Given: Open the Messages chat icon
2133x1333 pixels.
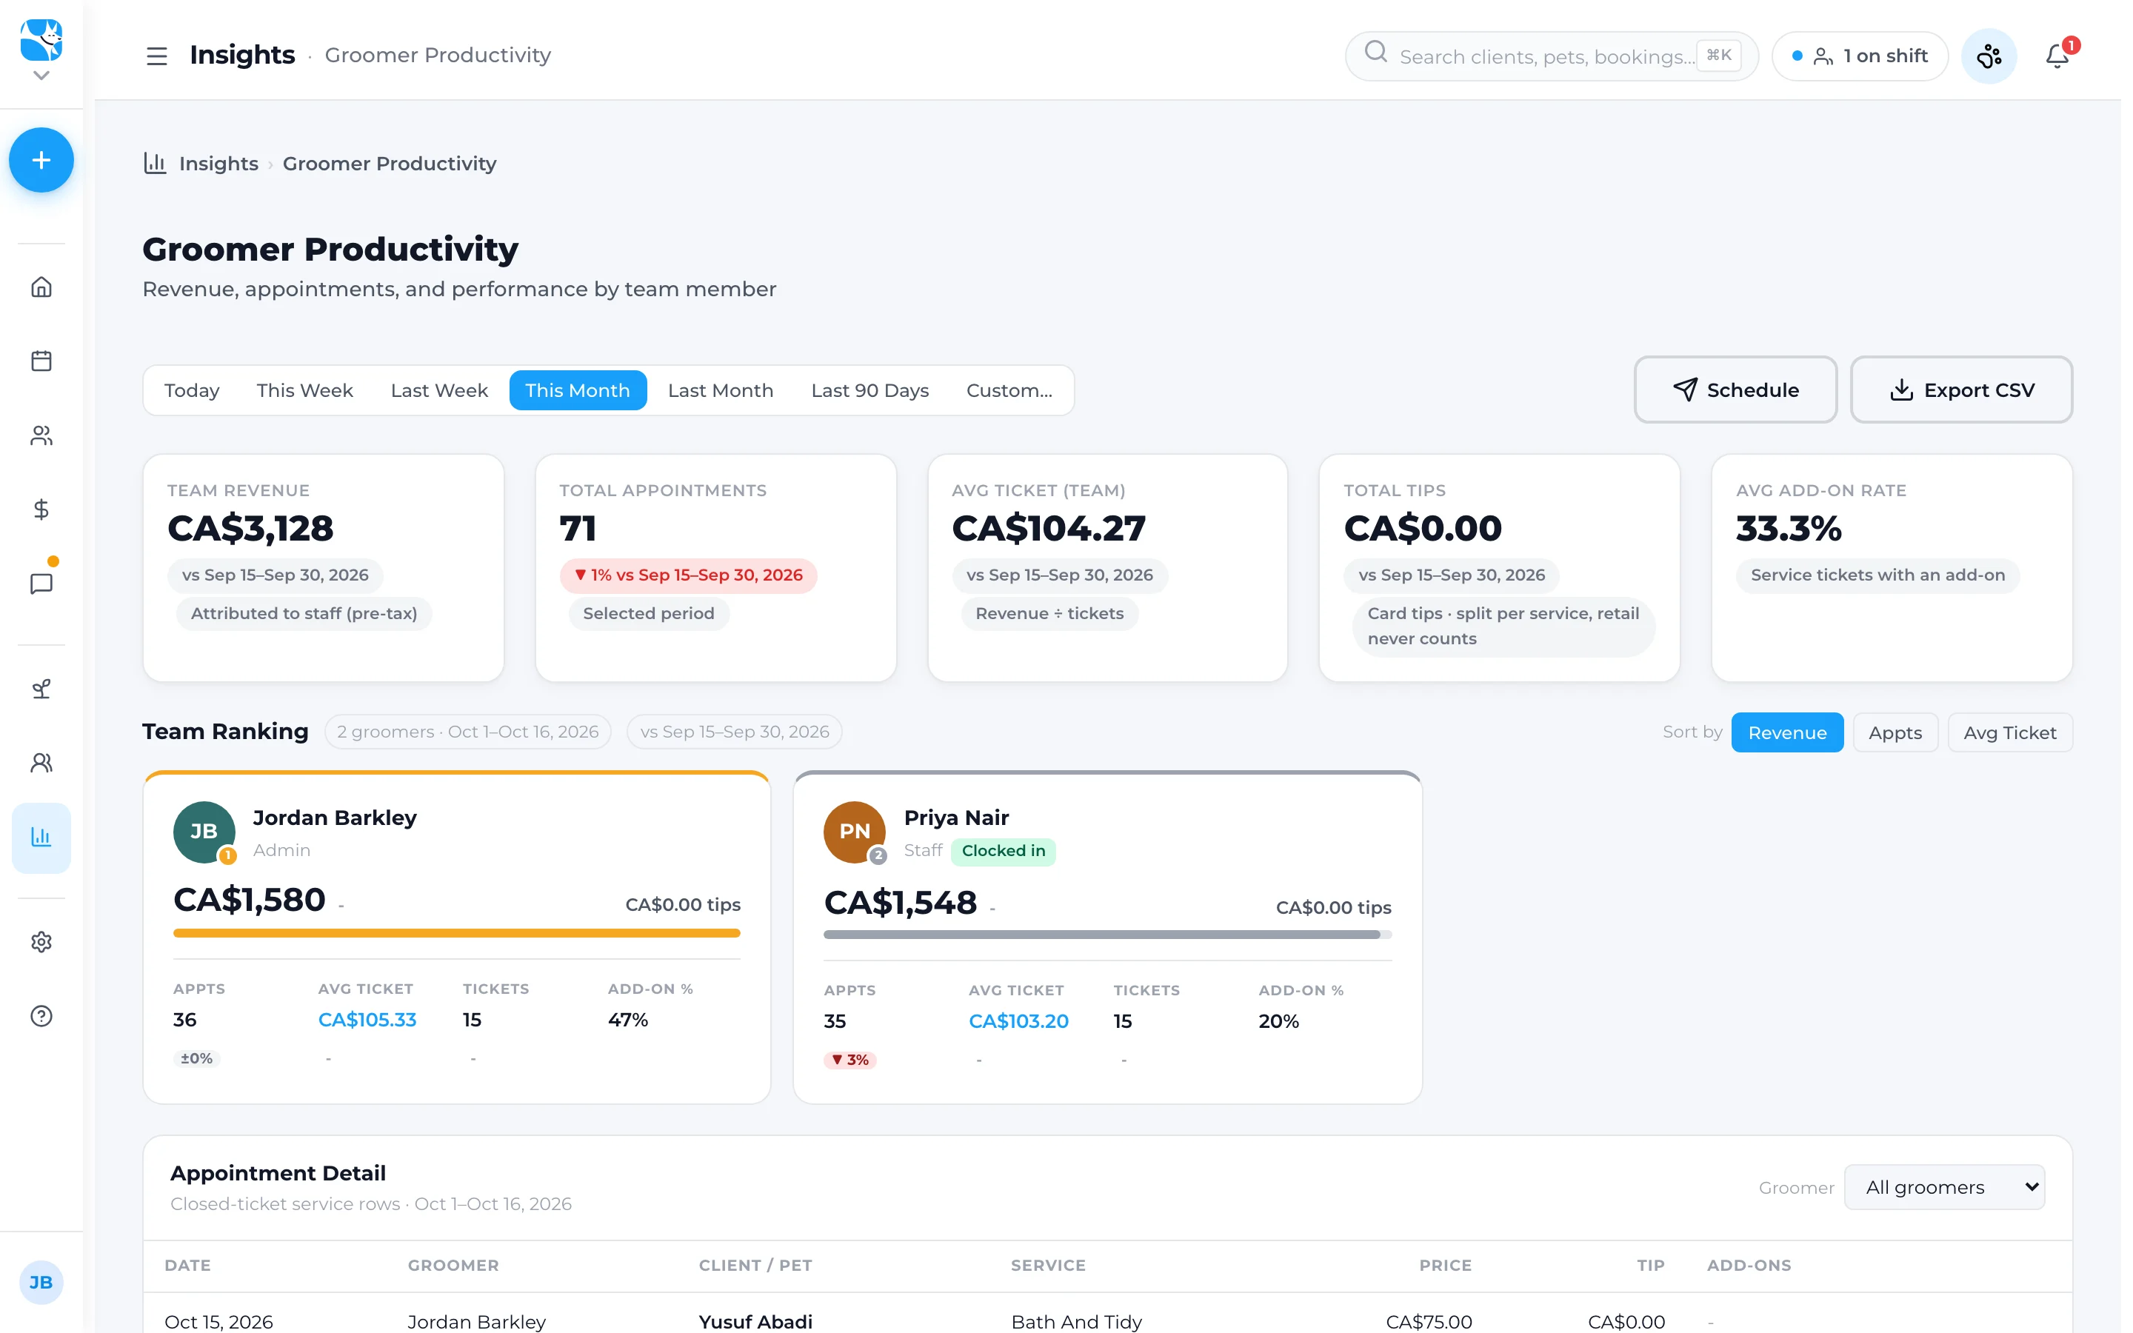Looking at the screenshot, I should tap(41, 584).
